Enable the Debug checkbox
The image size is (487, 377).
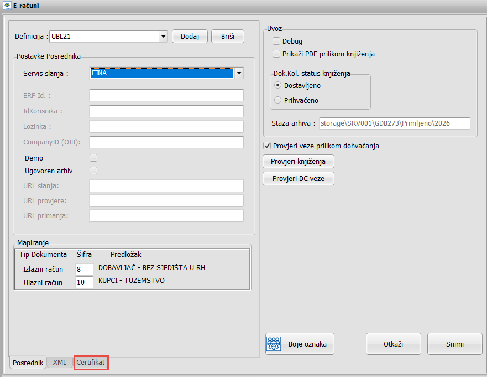tap(276, 41)
